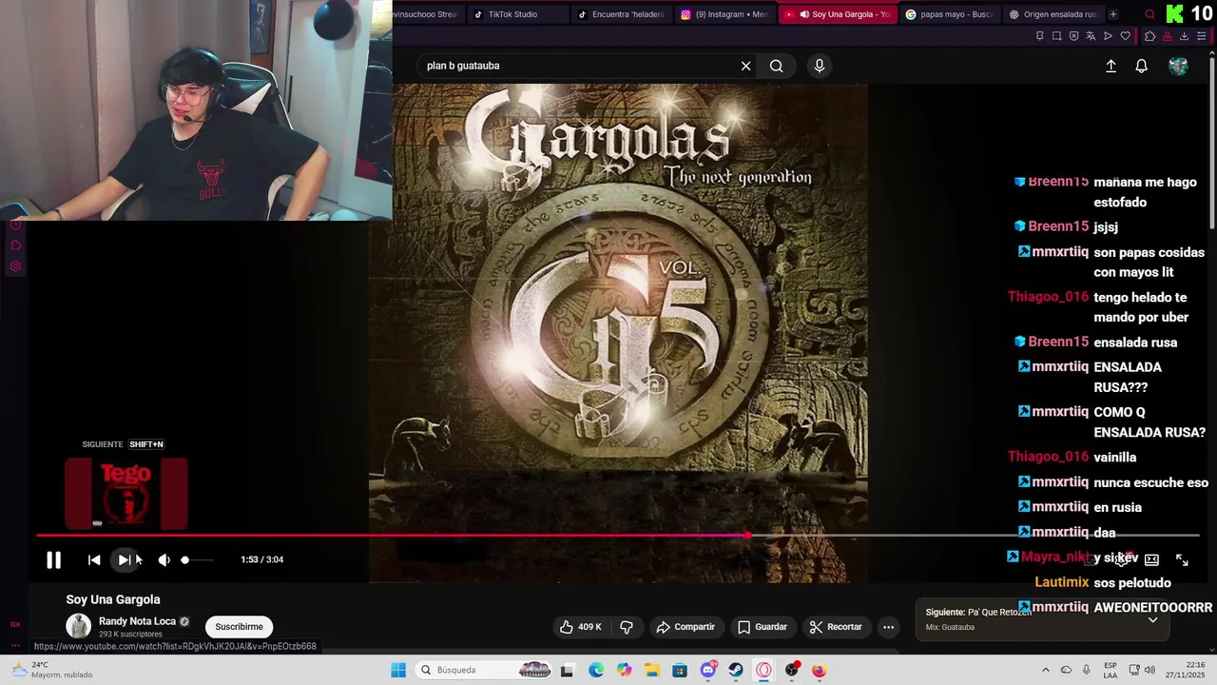Open the next video Tego thumbnail

click(x=126, y=493)
